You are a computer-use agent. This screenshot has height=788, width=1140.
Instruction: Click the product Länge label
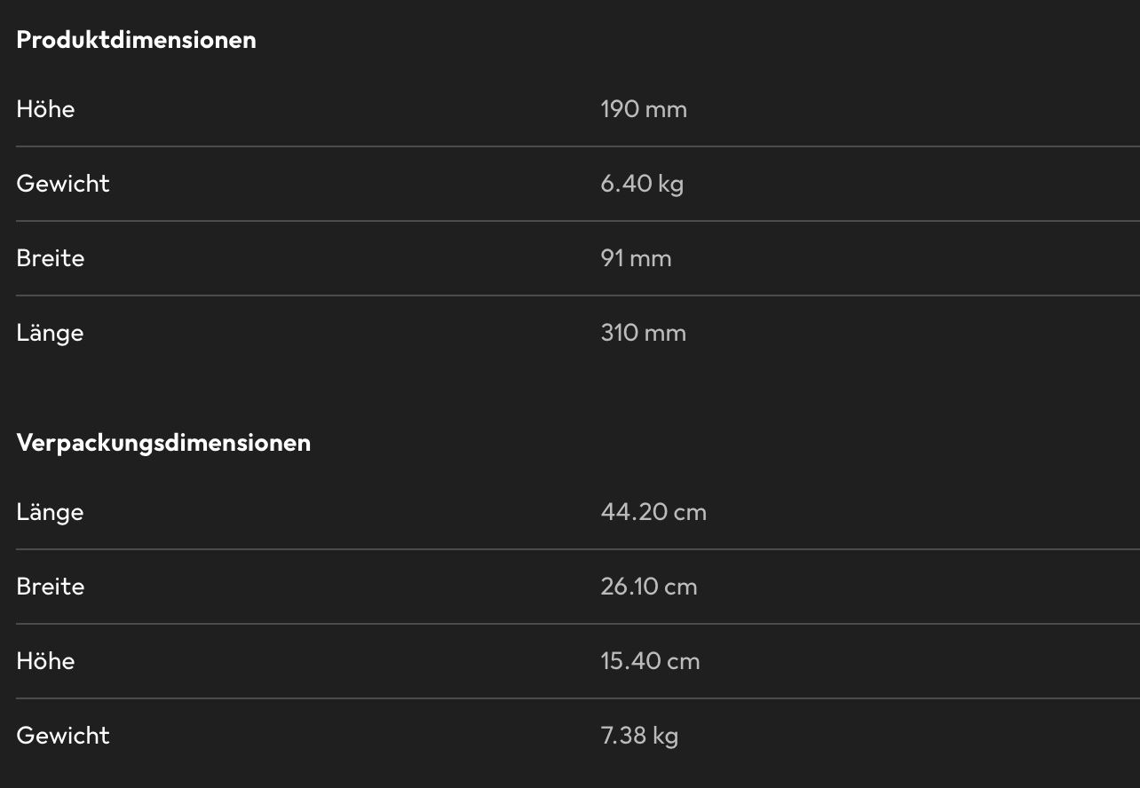[50, 333]
